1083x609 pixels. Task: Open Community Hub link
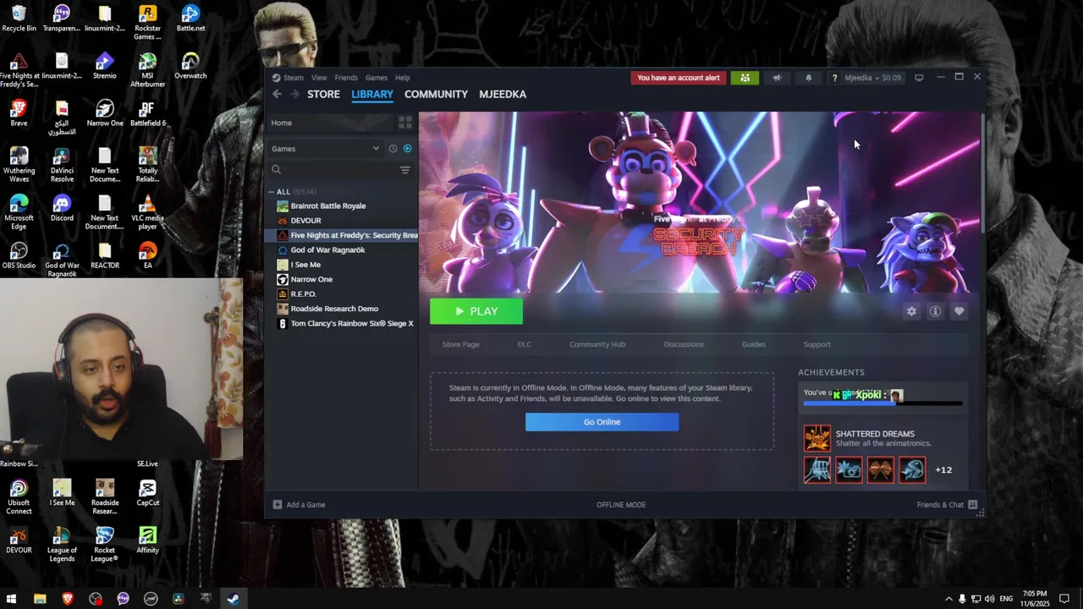coord(597,344)
